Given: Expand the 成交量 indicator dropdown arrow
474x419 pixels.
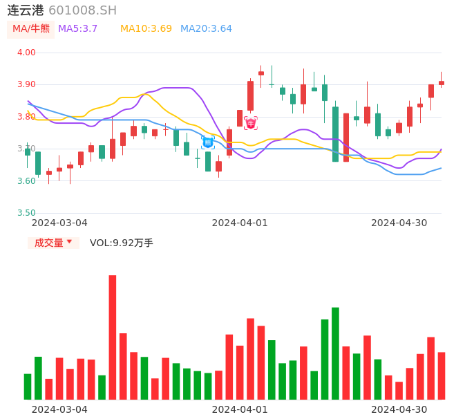Looking at the screenshot, I should coord(69,242).
